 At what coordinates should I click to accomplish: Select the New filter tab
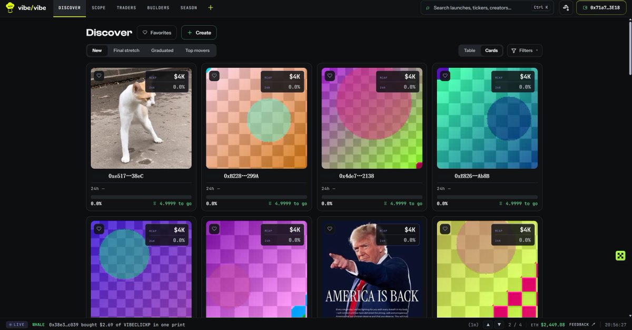[97, 51]
